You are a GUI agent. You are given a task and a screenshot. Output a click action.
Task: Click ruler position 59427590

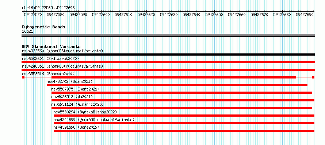point(79,15)
